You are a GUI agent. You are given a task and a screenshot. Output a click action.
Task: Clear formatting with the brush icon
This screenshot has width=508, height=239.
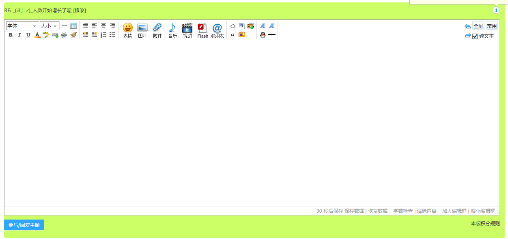(73, 35)
